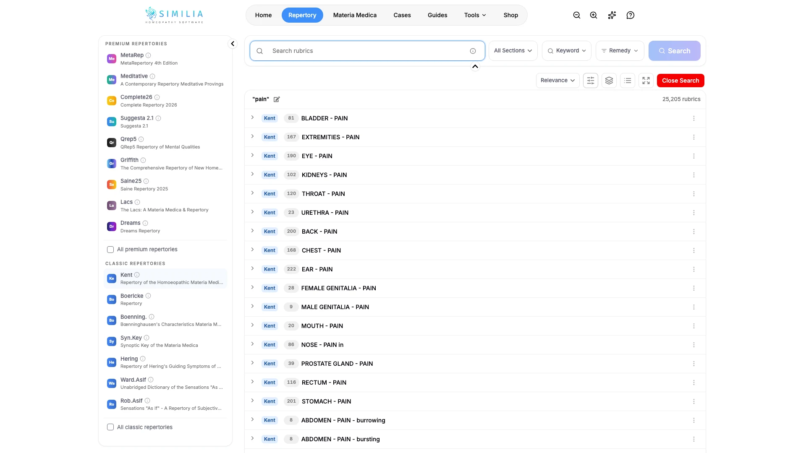This screenshot has width=806, height=453.
Task: Collapse the search bar with up chevron
Action: [x=475, y=66]
